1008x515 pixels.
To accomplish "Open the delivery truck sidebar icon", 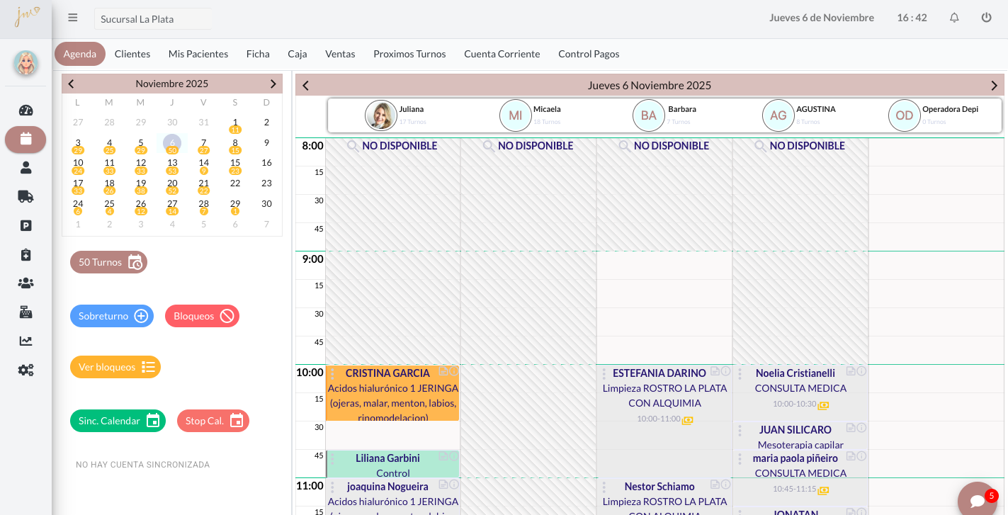I will click(26, 197).
